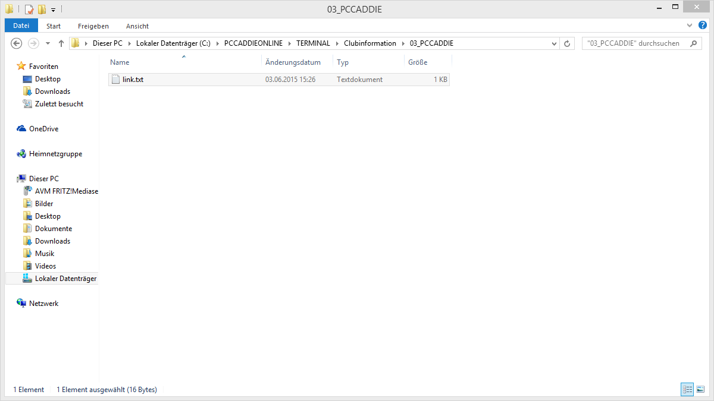Click the window system folder icon in title bar
Viewport: 714px width, 401px height.
[10, 10]
